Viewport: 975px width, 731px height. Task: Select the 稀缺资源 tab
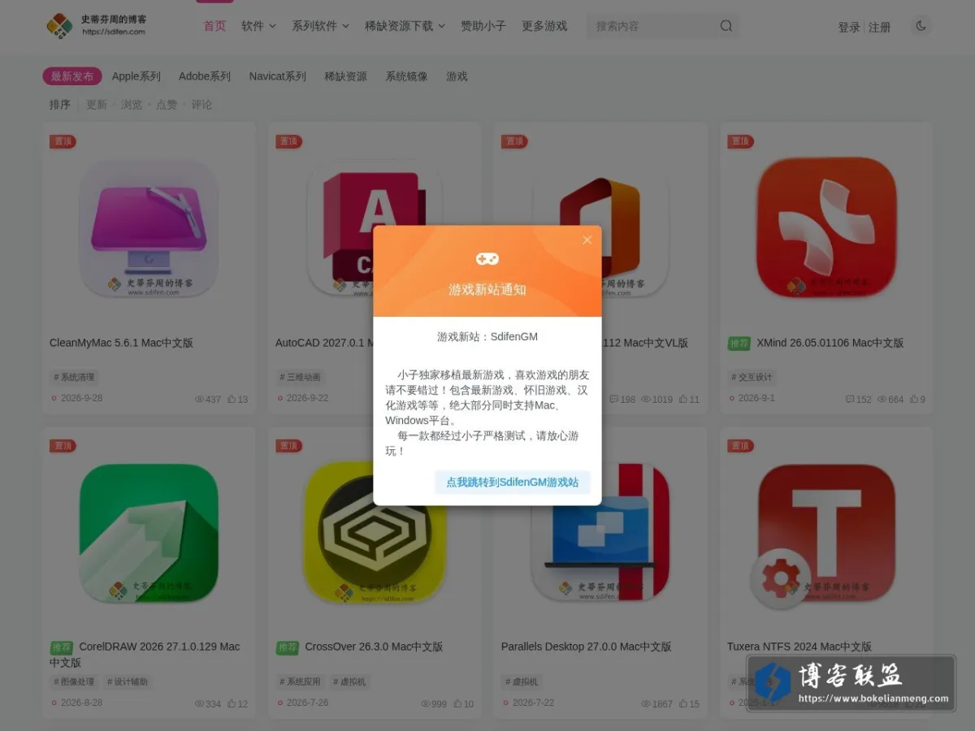point(345,76)
